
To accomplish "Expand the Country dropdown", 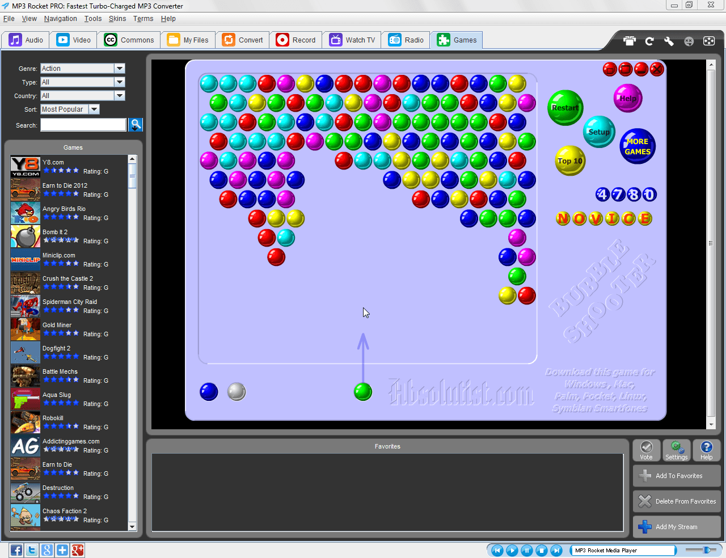I will [x=120, y=96].
